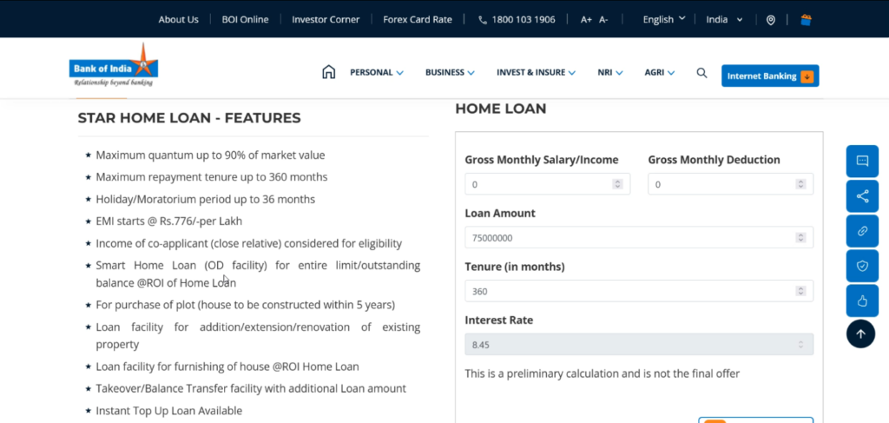
Task: Click the Loan Amount spinner arrows
Action: click(800, 238)
